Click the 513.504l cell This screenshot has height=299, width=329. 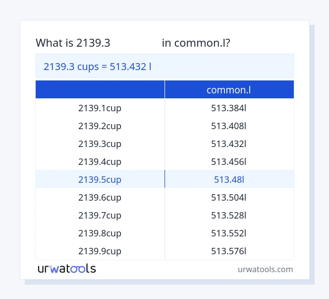click(228, 197)
